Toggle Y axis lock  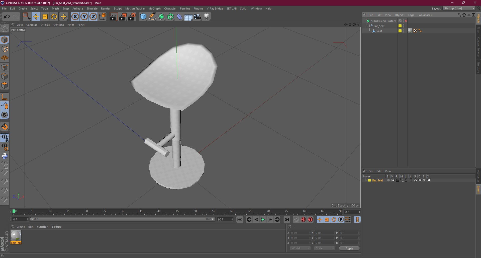[x=84, y=17]
